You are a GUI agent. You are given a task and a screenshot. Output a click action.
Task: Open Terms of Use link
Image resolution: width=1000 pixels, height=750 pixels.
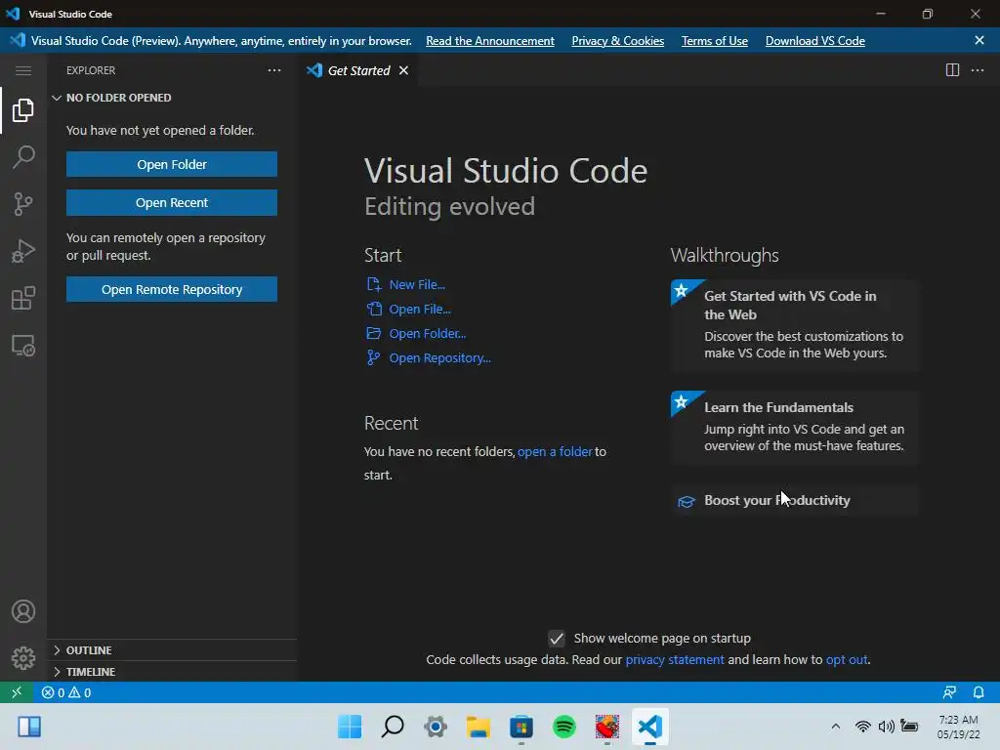pyautogui.click(x=714, y=41)
